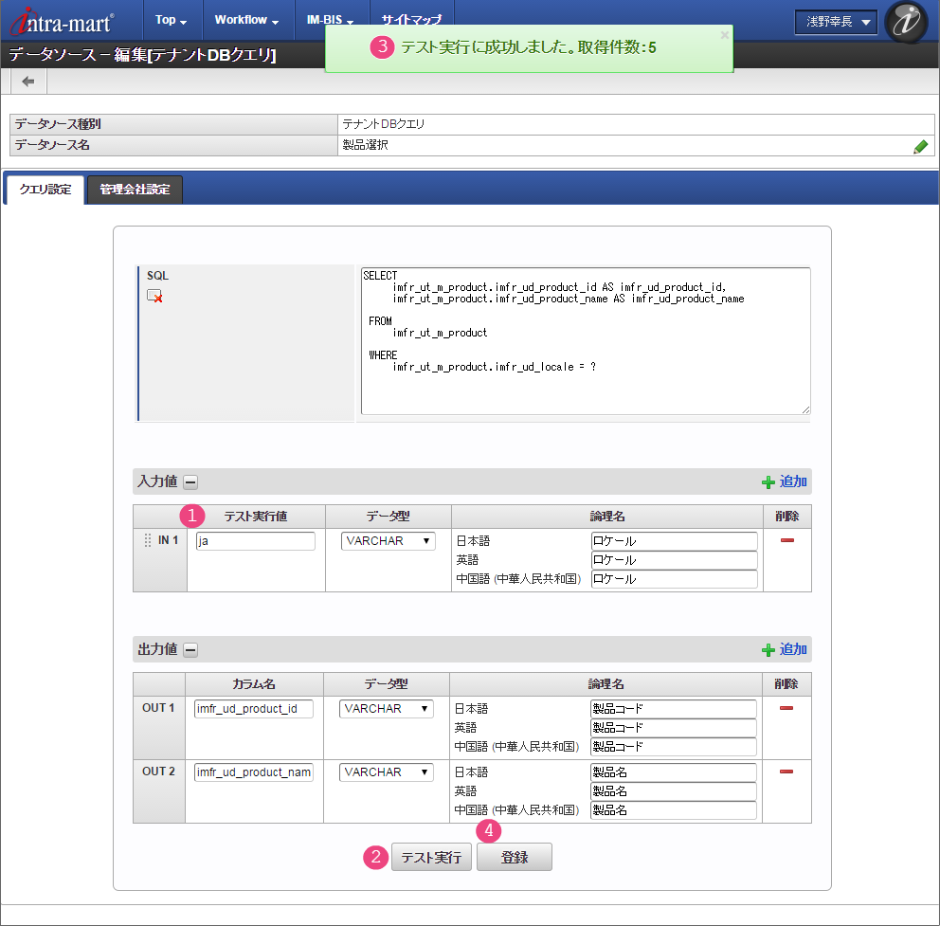Grab the SQL text area resize handle
The image size is (940, 926).
(805, 409)
